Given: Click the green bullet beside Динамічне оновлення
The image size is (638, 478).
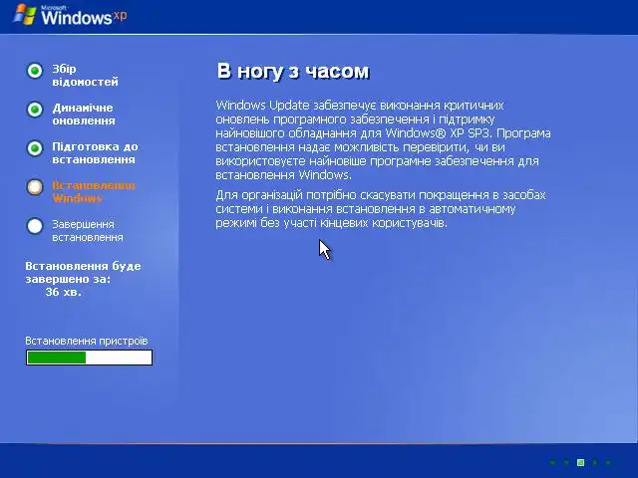Looking at the screenshot, I should pos(35,110).
